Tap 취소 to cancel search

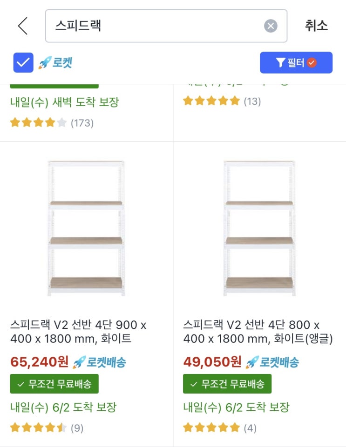pos(316,26)
